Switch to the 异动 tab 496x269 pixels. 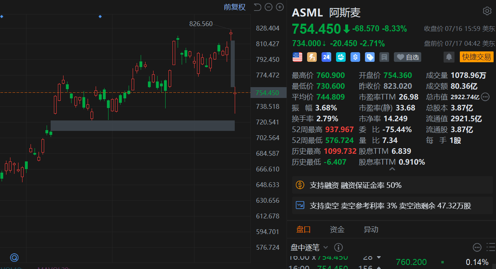[371, 230]
